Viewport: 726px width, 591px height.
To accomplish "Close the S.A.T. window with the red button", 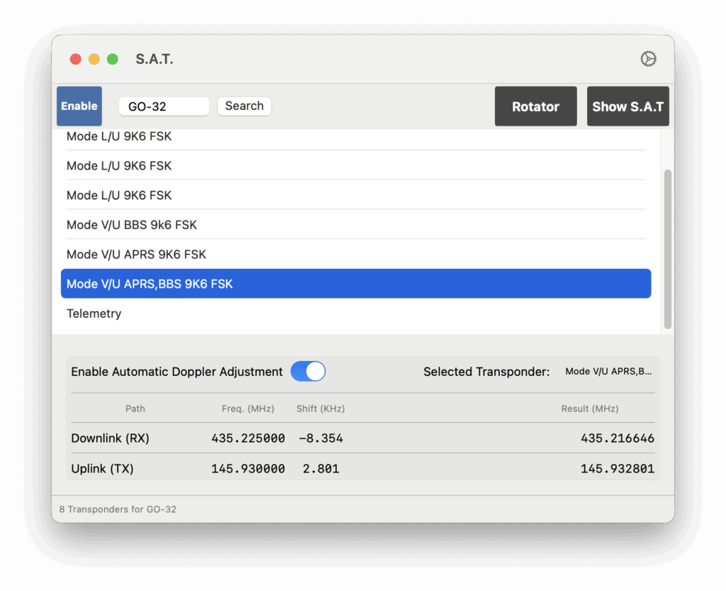I will click(75, 60).
